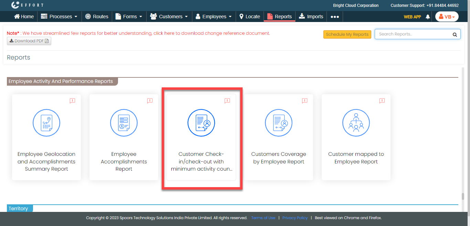Click into the Search Reports field
The height and width of the screenshot is (226, 470).
413,34
